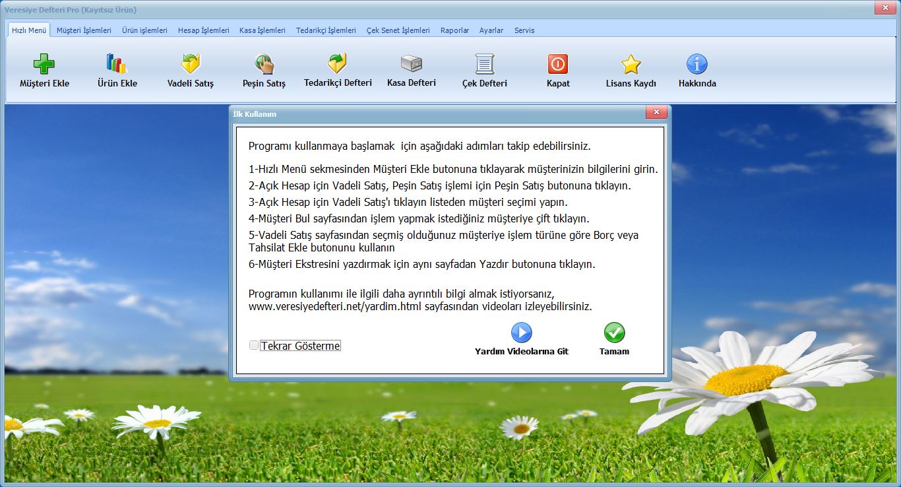The image size is (901, 487).
Task: Close the İlk Kullanım dialog
Action: tap(656, 113)
